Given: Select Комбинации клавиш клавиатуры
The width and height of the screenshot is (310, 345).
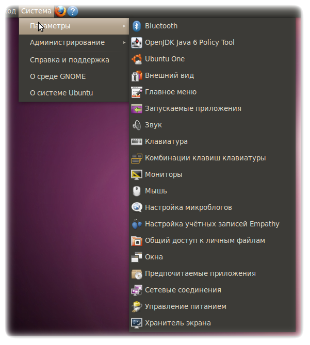Looking at the screenshot, I should [205, 158].
